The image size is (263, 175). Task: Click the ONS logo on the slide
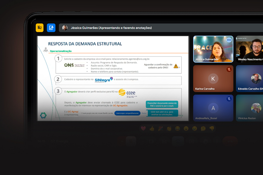click(74, 65)
